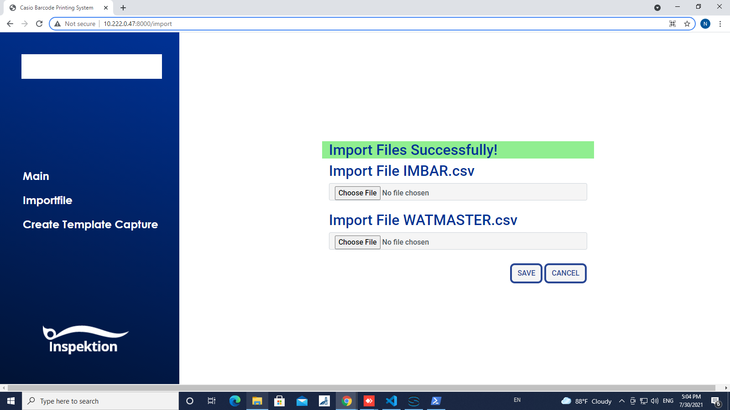Bookmark this page with star icon
Image resolution: width=730 pixels, height=410 pixels.
click(687, 24)
